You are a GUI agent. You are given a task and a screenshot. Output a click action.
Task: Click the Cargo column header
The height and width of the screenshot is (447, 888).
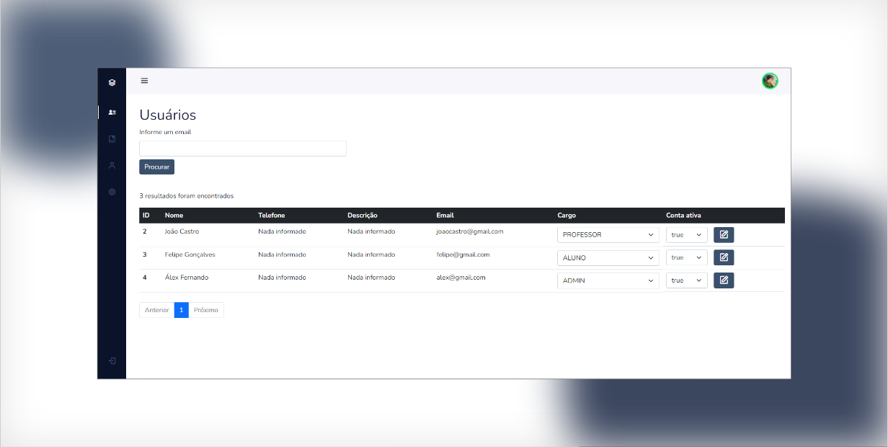click(x=567, y=216)
